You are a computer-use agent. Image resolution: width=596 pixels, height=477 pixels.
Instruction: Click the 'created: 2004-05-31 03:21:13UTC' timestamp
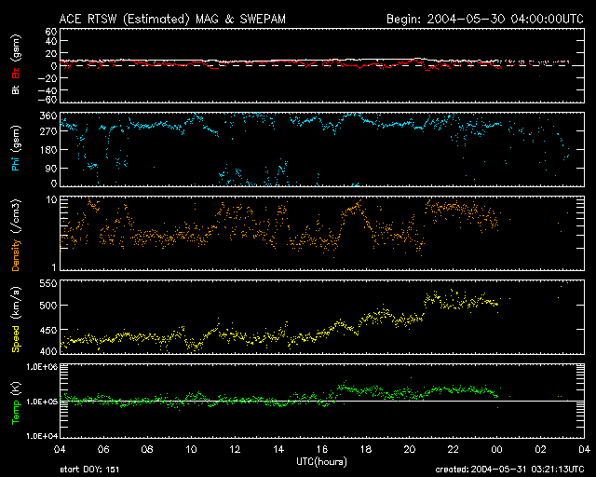[509, 470]
